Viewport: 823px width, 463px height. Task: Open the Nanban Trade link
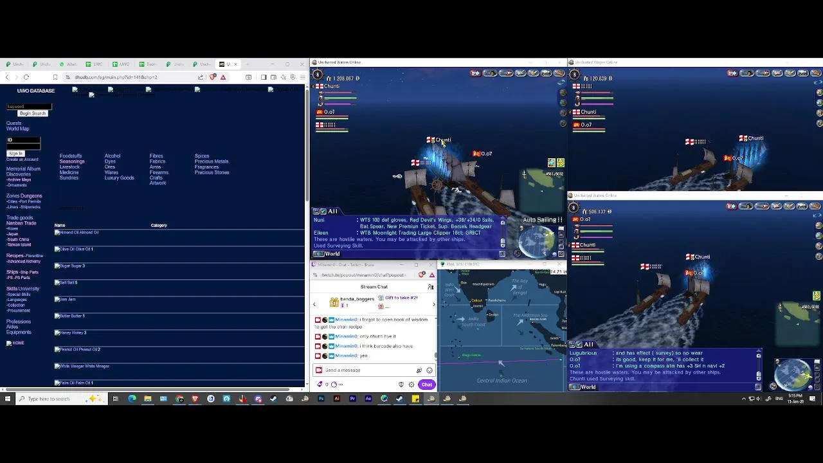(x=21, y=223)
